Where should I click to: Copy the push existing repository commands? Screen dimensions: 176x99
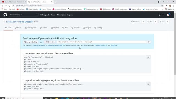point(148,84)
